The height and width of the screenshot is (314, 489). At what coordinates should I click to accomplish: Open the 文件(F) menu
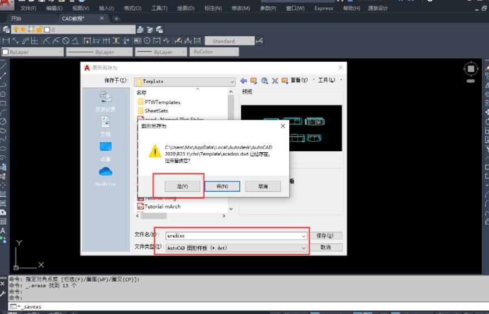point(28,8)
